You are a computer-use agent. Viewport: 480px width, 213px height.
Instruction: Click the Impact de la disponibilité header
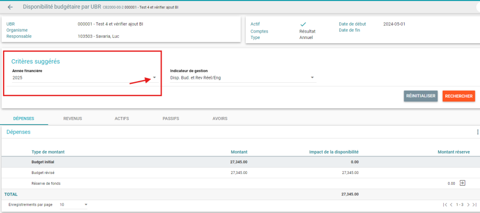click(x=334, y=152)
